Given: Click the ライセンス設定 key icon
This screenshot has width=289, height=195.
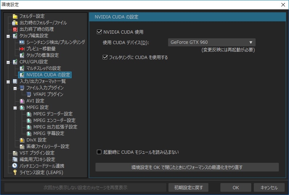Looking at the screenshot, I should point(15,173).
